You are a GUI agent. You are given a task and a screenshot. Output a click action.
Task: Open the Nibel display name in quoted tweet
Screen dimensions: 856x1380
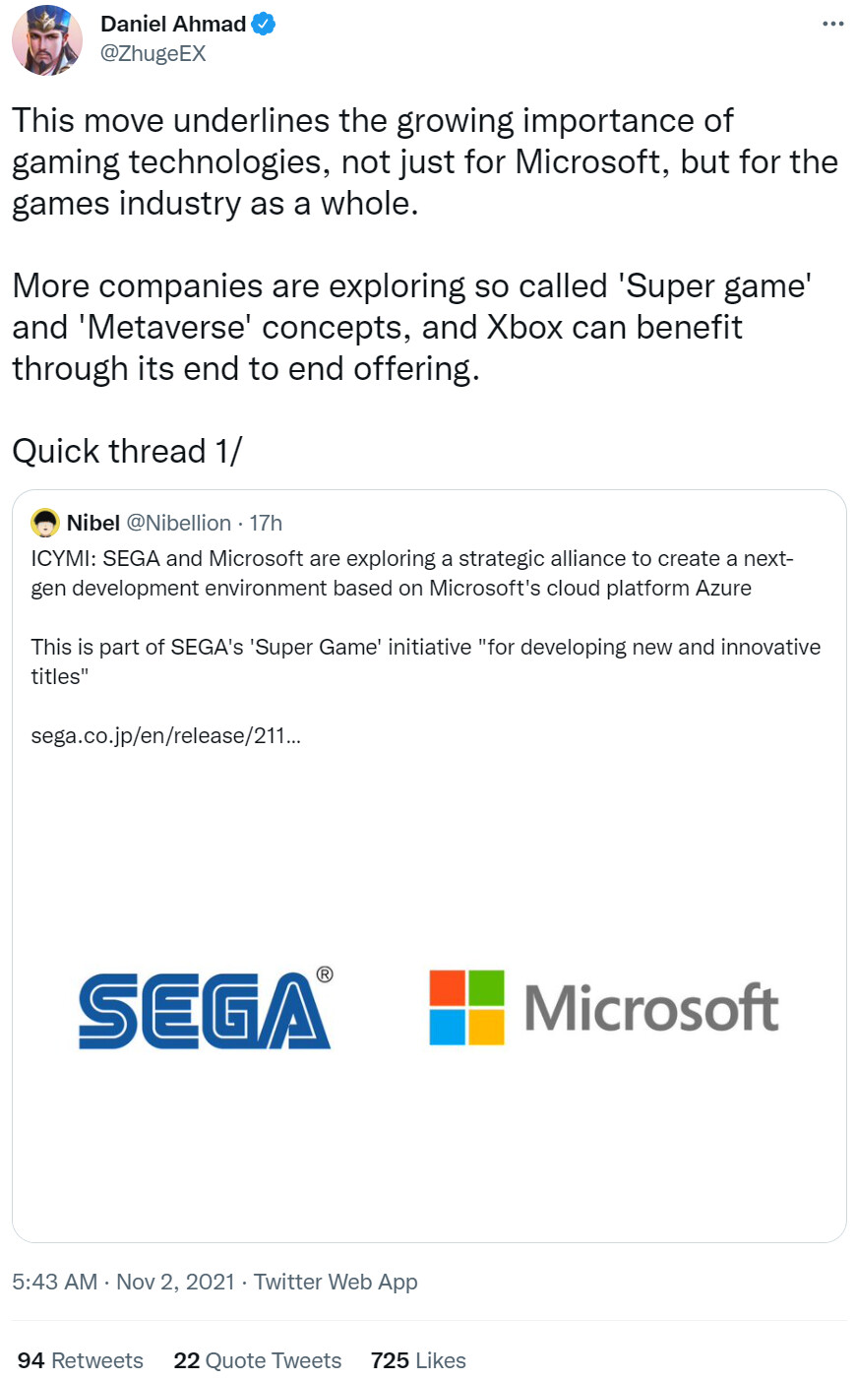point(93,523)
